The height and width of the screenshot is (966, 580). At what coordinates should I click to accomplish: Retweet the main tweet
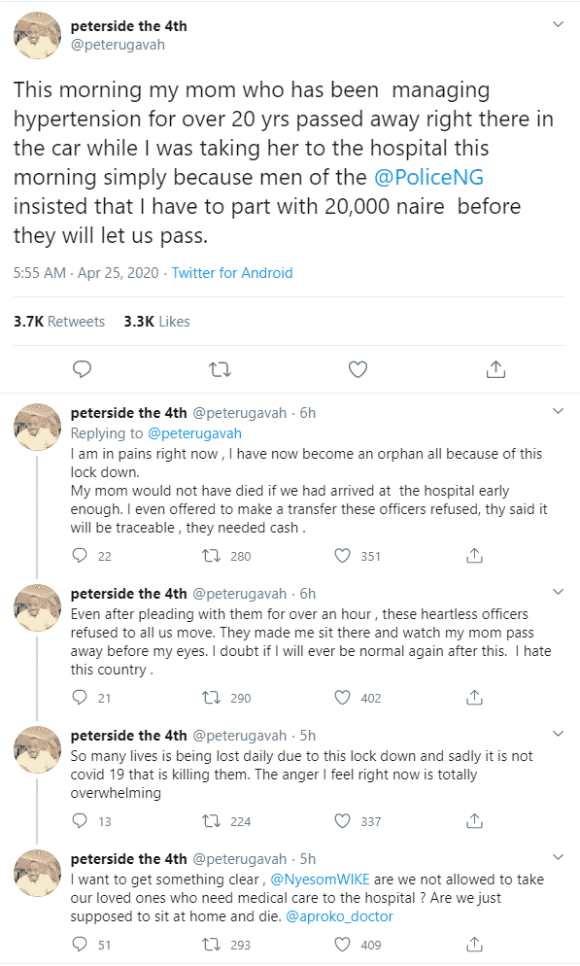[x=220, y=369]
